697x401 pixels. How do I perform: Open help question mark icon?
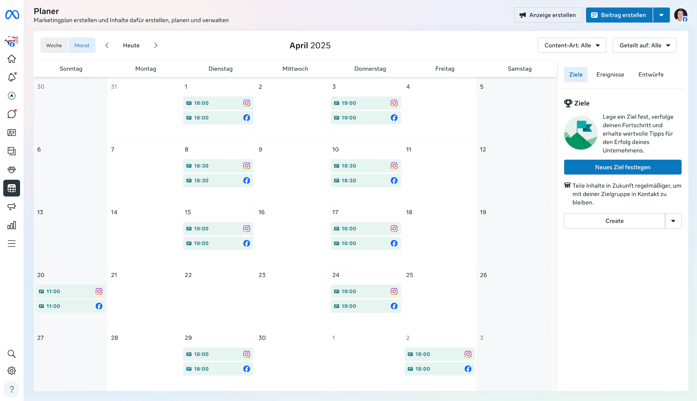12,389
